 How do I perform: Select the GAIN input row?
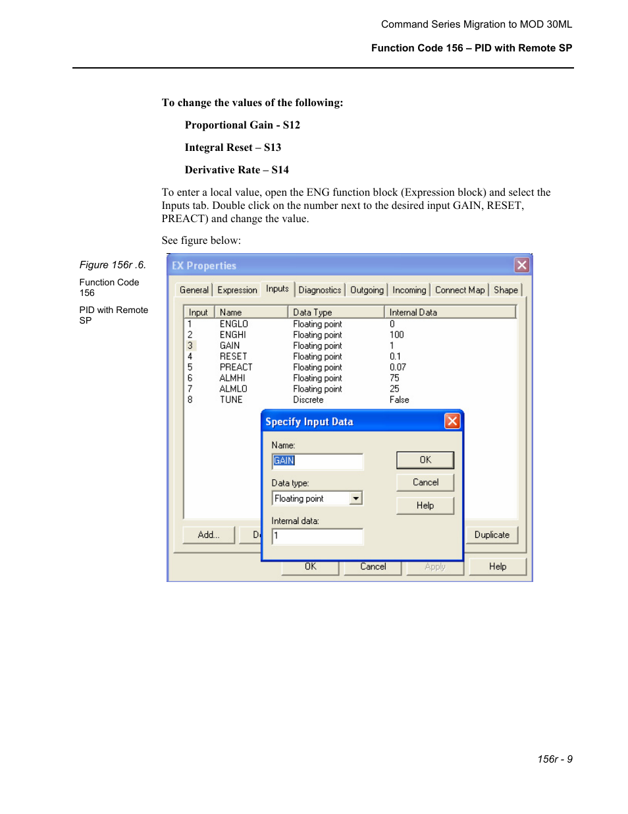click(350, 346)
